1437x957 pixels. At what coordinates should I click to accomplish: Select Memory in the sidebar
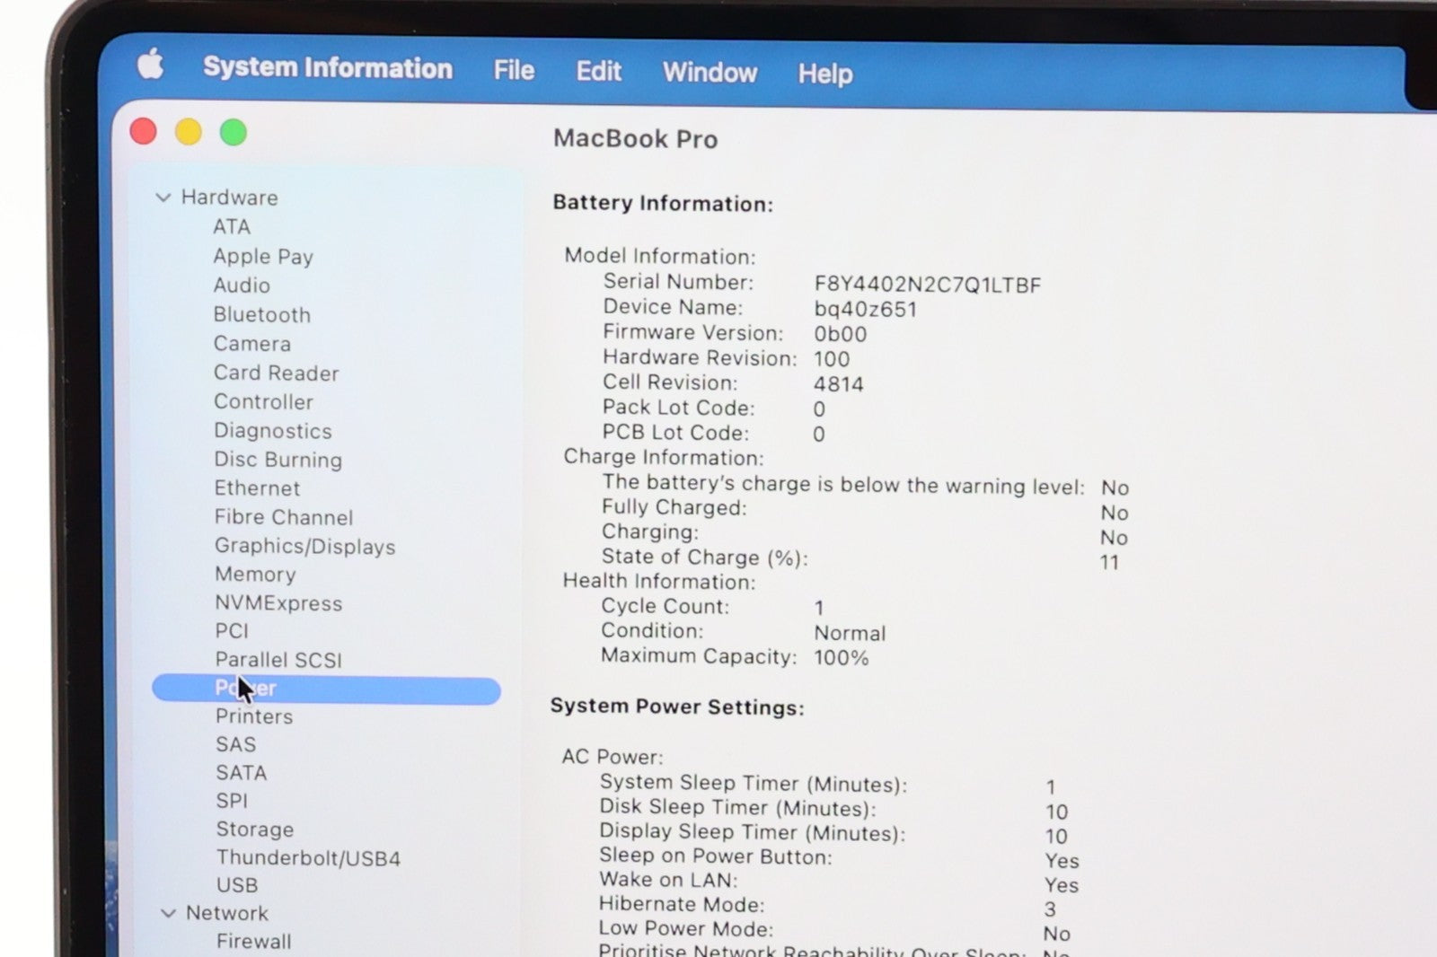[x=255, y=575]
